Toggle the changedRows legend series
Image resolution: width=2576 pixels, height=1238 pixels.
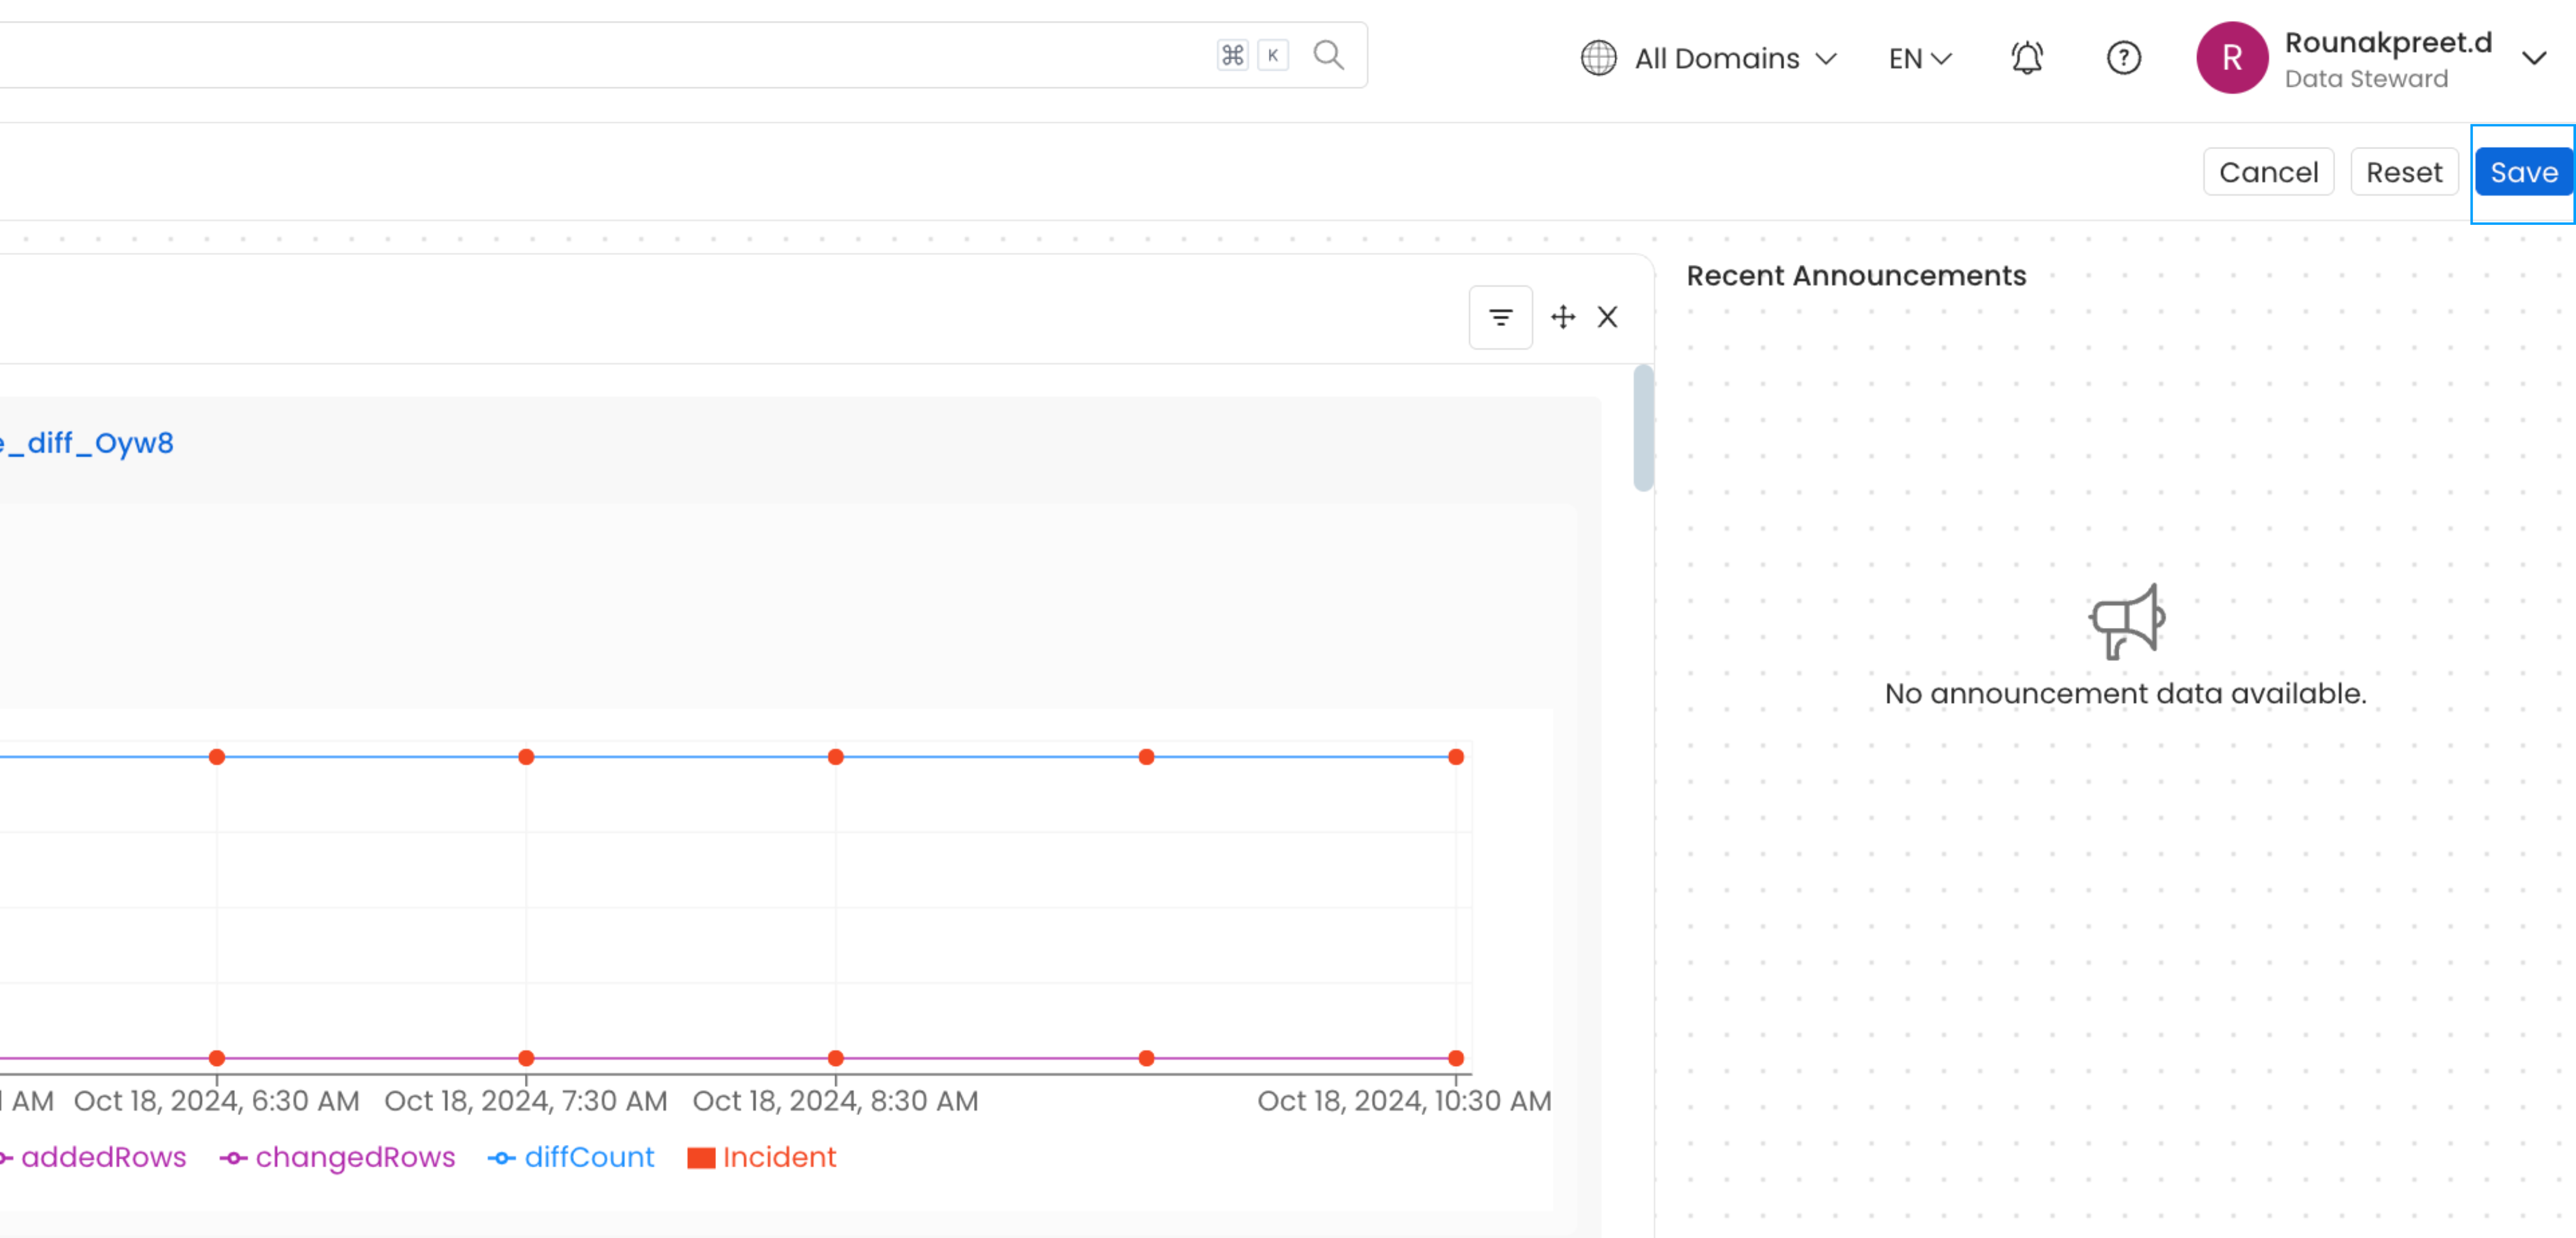pyautogui.click(x=337, y=1157)
